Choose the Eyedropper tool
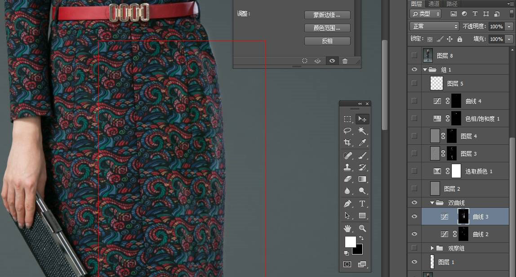This screenshot has width=516, height=277. point(362,143)
